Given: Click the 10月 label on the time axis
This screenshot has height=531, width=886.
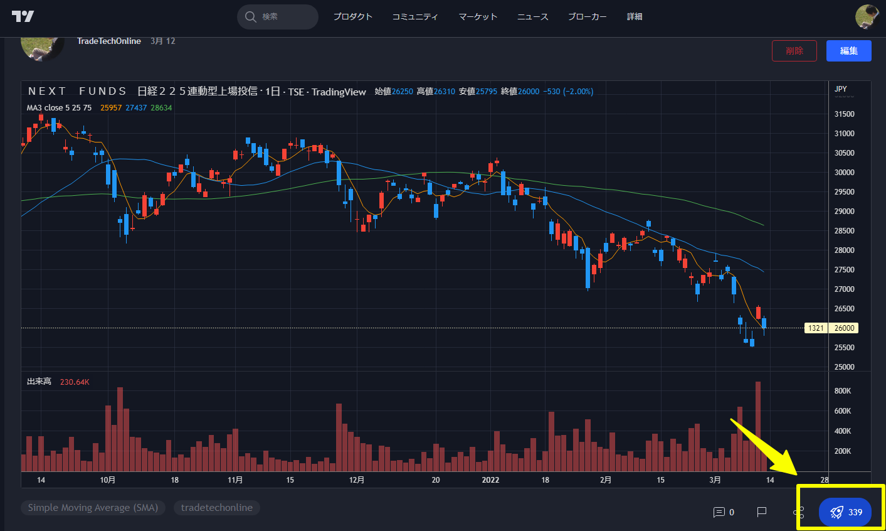Looking at the screenshot, I should point(108,480).
